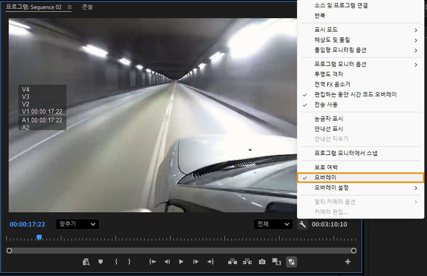
Task: Open the 전체 resolution dropdown
Action: [x=273, y=224]
